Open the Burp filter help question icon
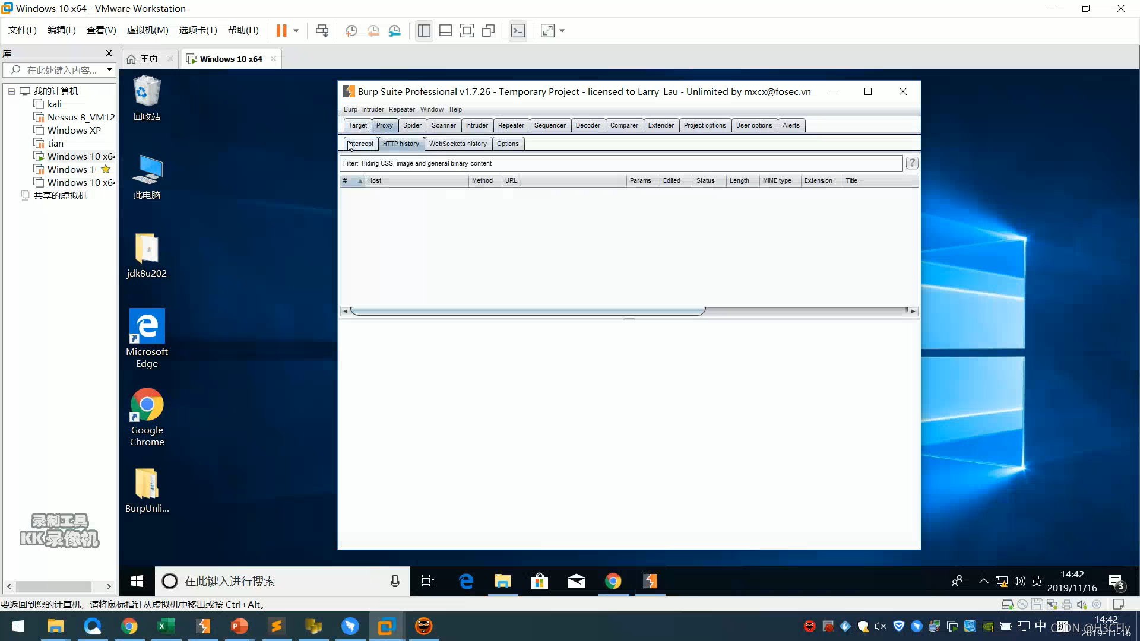This screenshot has width=1140, height=641. pos(912,163)
